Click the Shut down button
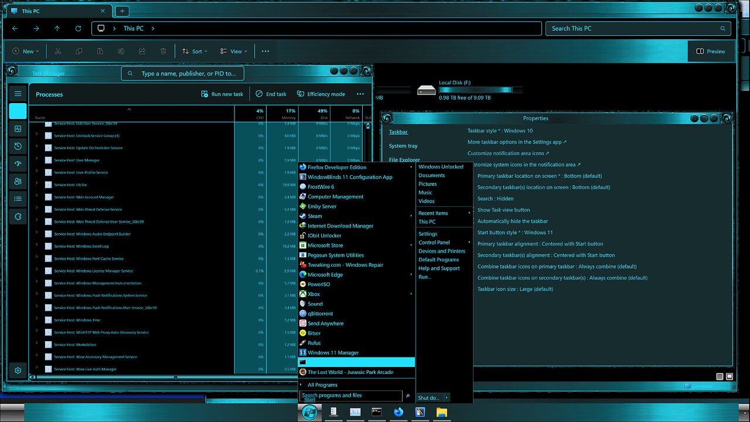 (x=429, y=398)
